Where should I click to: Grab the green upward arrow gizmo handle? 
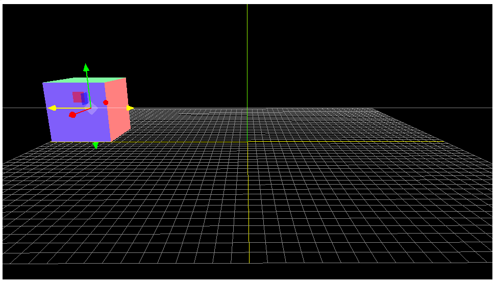(x=86, y=67)
